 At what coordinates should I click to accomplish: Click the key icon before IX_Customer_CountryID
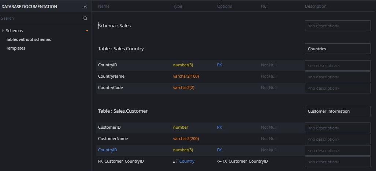pyautogui.click(x=219, y=162)
